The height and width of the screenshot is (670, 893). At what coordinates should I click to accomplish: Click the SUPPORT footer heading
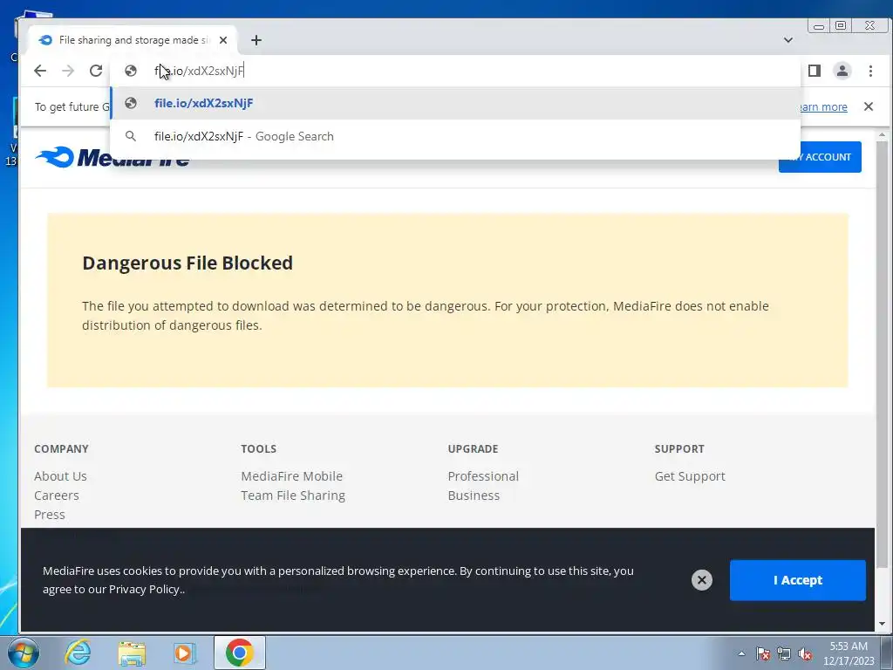678,449
